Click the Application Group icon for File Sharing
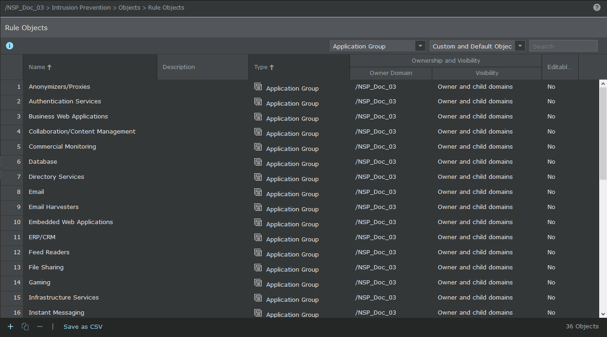Image resolution: width=607 pixels, height=337 pixels. (258, 267)
